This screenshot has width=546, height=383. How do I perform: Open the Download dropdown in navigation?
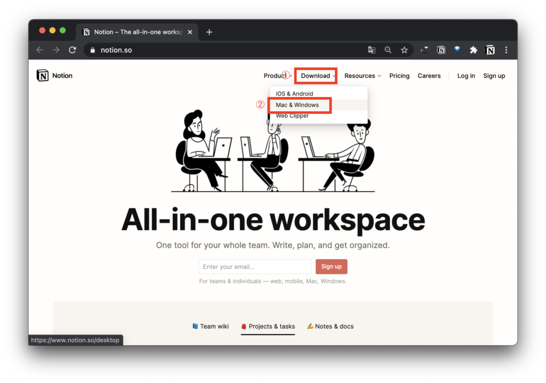318,76
